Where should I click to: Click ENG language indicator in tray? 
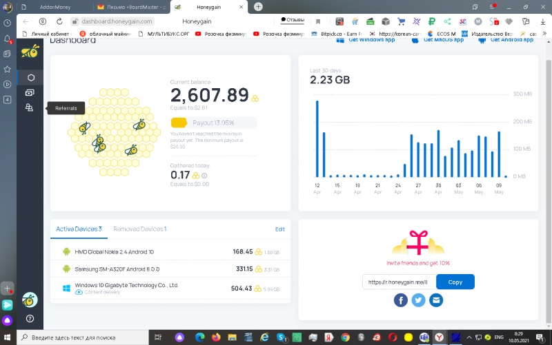click(x=499, y=337)
